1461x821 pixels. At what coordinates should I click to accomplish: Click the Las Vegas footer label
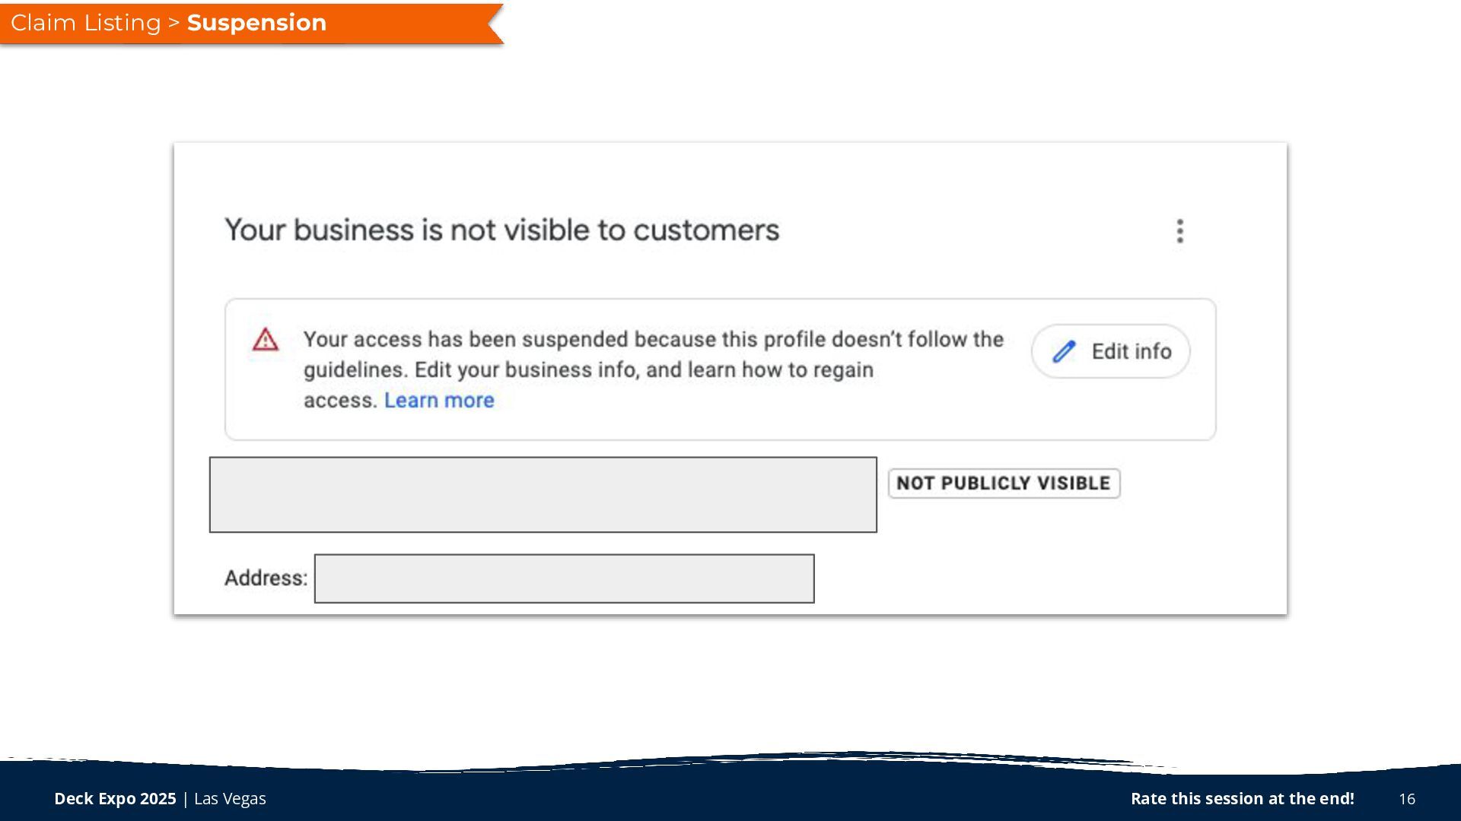(x=230, y=798)
